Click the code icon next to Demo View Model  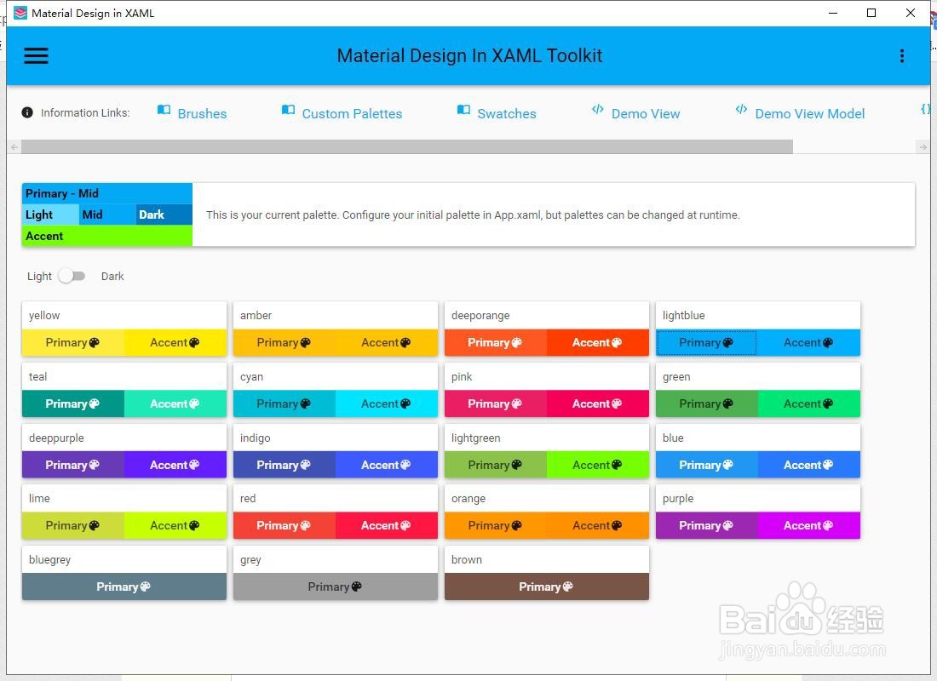741,109
